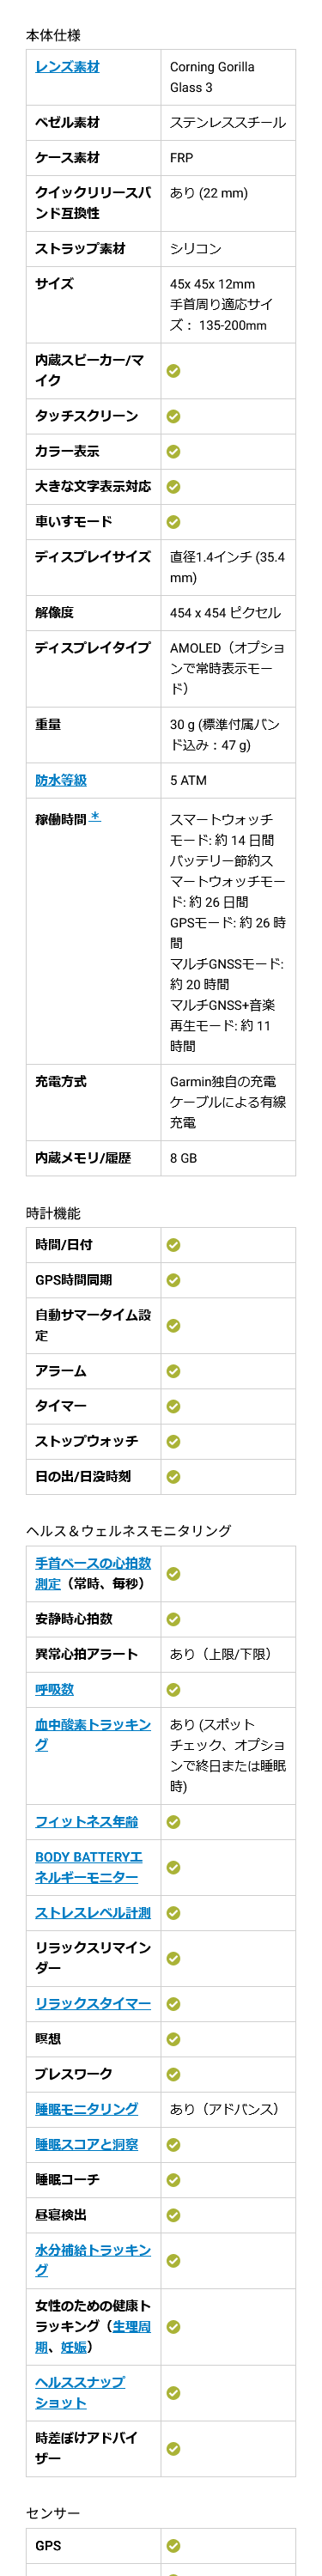Viewport: 322px width, 2576px height.
Task: Open the リラックスタイマー link
Action: click(x=93, y=2003)
